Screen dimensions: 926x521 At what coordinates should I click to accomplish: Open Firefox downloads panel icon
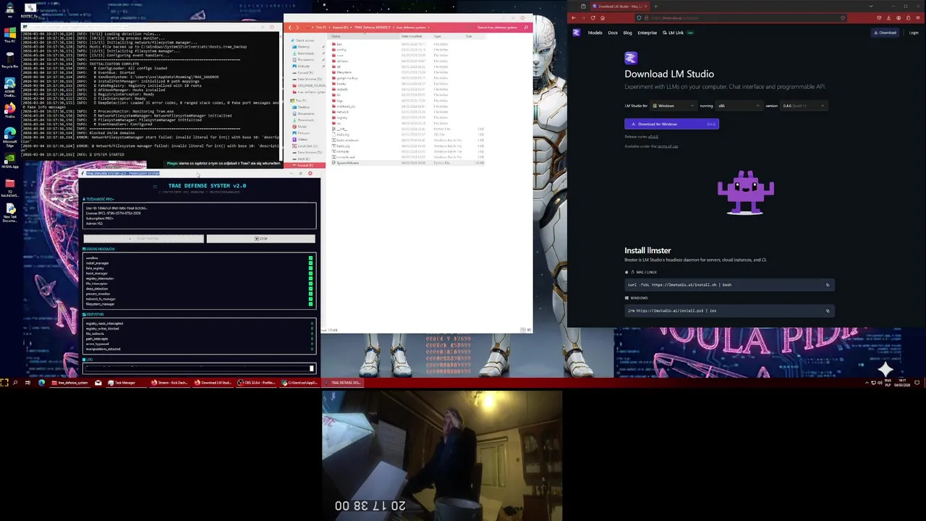pyautogui.click(x=888, y=18)
